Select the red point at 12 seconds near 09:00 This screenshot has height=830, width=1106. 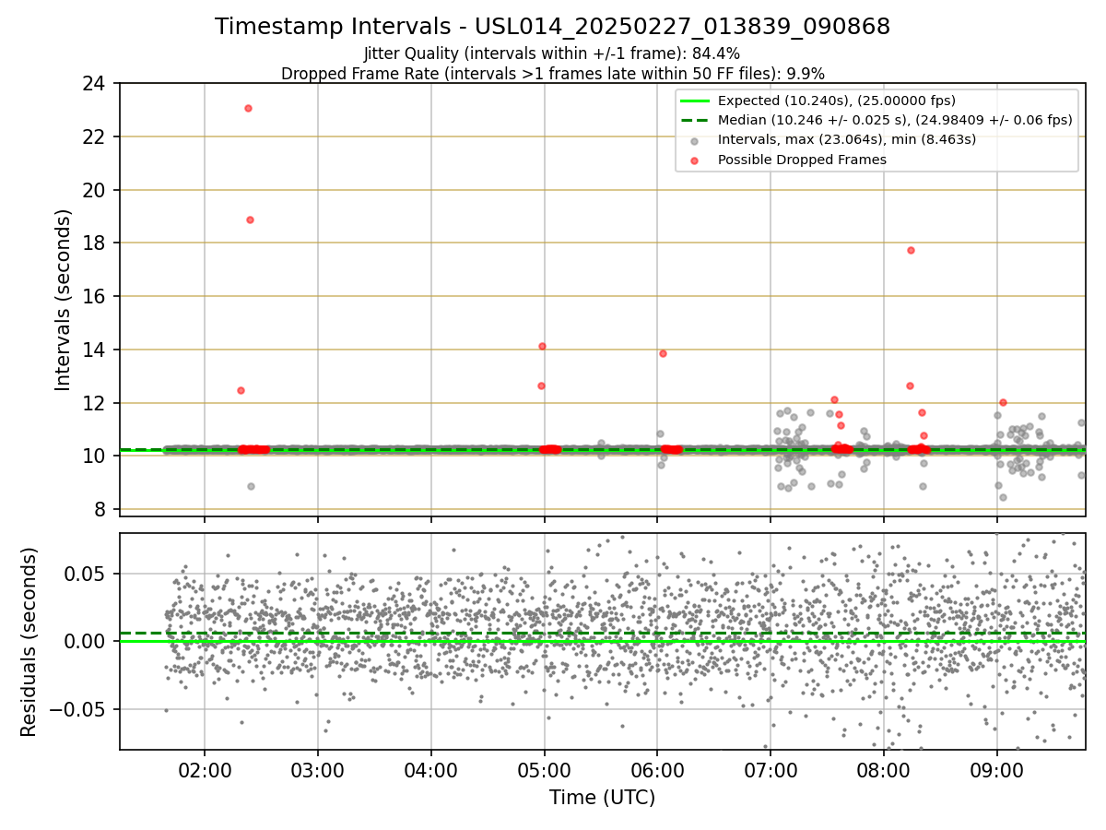1003,402
